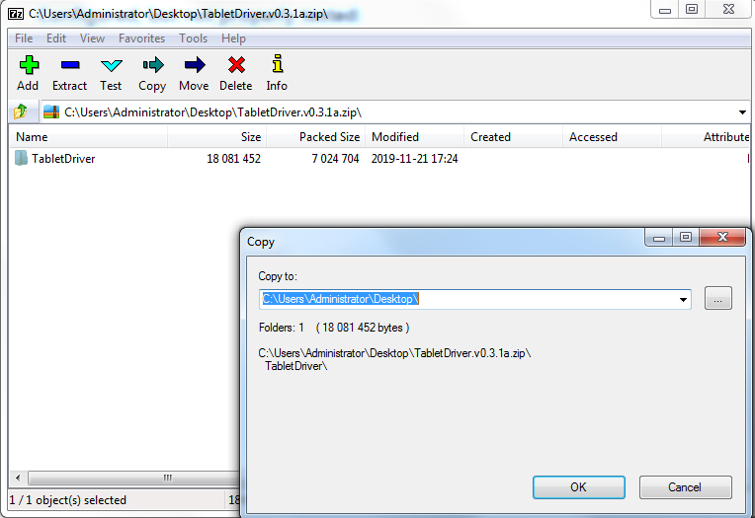Sort by the Created column header
This screenshot has height=518, width=755.
[x=513, y=137]
